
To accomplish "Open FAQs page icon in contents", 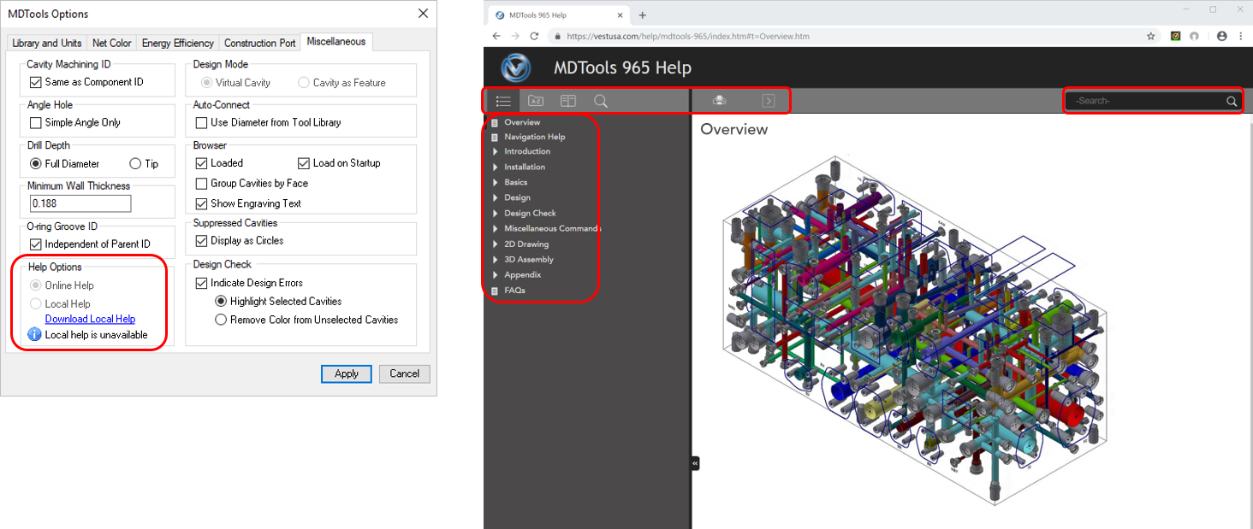I will 495,291.
